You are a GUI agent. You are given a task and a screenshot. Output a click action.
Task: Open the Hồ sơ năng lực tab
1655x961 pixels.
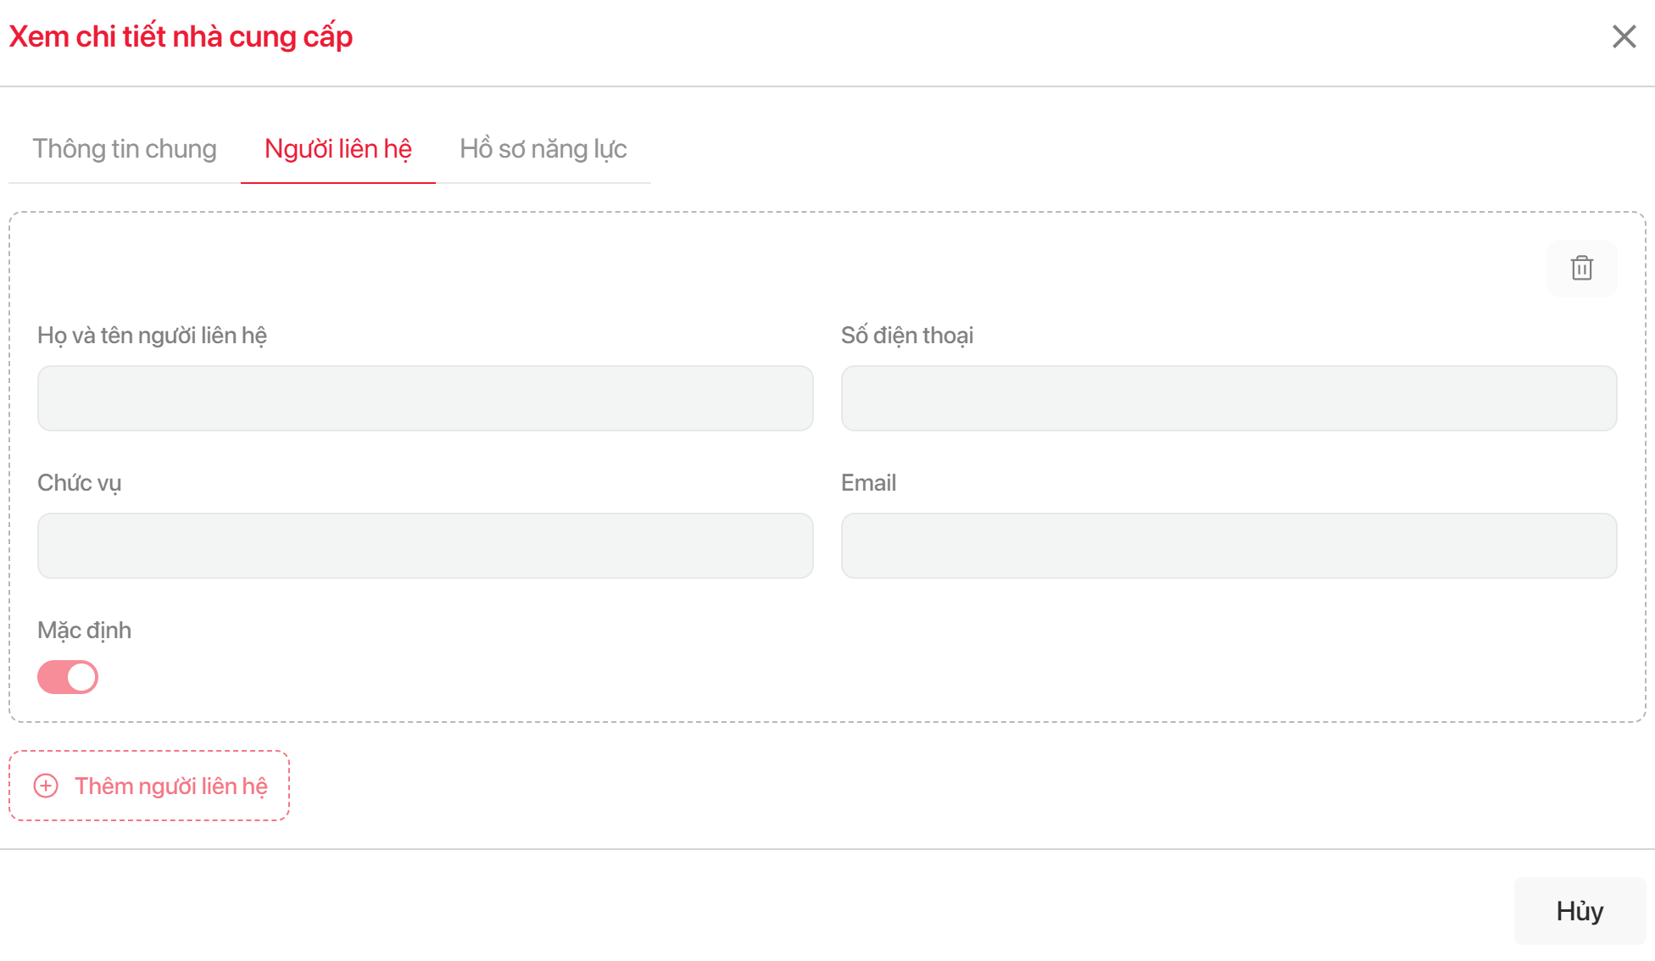click(x=543, y=149)
